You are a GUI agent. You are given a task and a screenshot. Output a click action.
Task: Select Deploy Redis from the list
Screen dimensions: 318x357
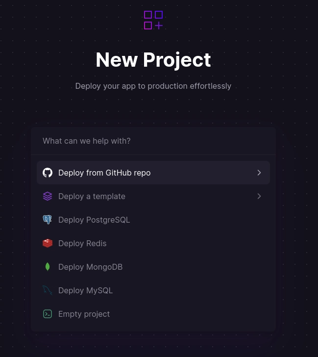tap(153, 243)
